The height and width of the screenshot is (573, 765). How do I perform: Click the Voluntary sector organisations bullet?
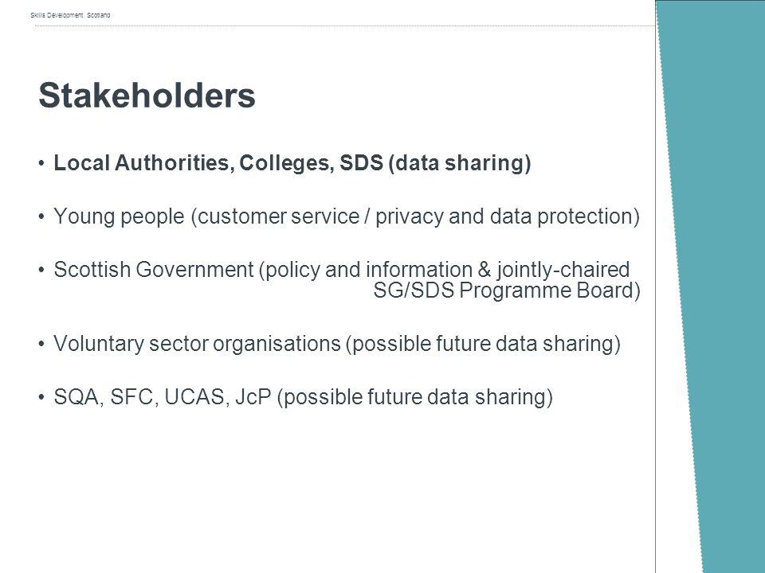click(x=337, y=344)
